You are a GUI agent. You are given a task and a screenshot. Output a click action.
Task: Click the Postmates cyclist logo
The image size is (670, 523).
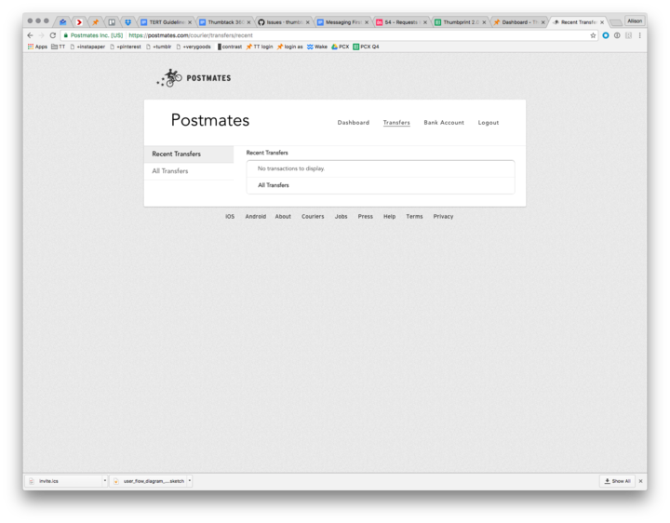tap(169, 78)
